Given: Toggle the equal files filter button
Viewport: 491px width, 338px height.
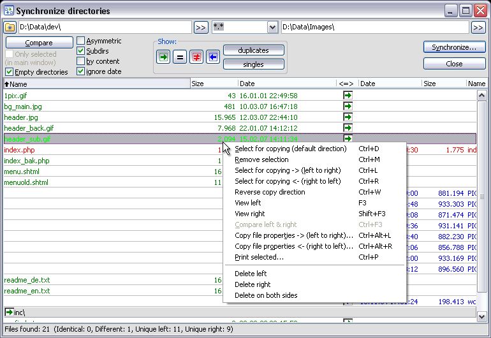Looking at the screenshot, I should click(x=180, y=57).
